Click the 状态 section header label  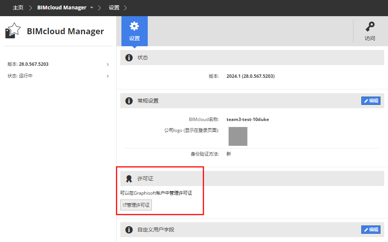143,57
